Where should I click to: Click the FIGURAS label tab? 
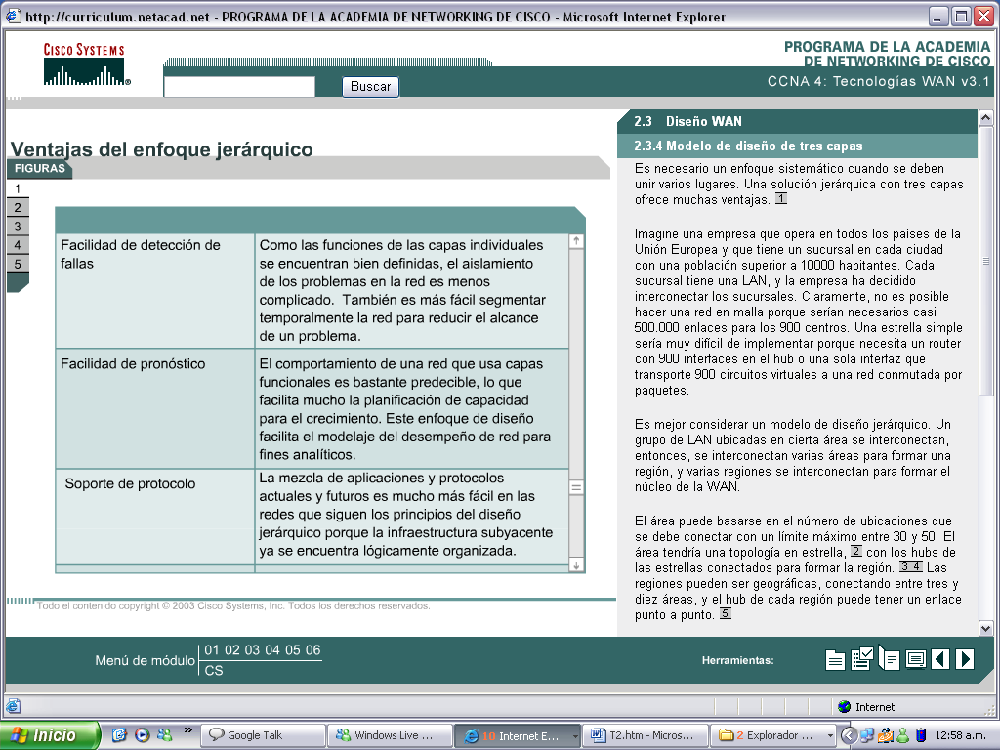[x=39, y=168]
